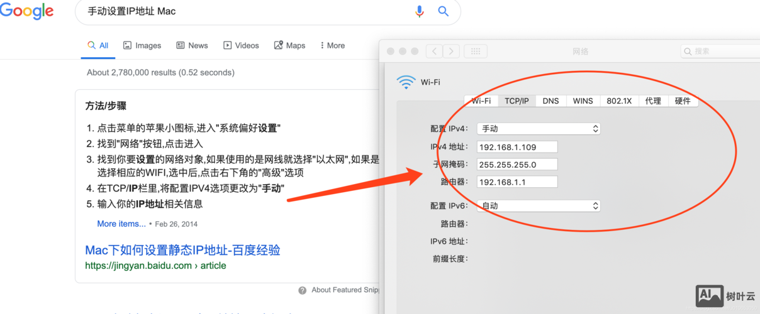The image size is (760, 314).
Task: Click the Google logo
Action: pyautogui.click(x=26, y=12)
